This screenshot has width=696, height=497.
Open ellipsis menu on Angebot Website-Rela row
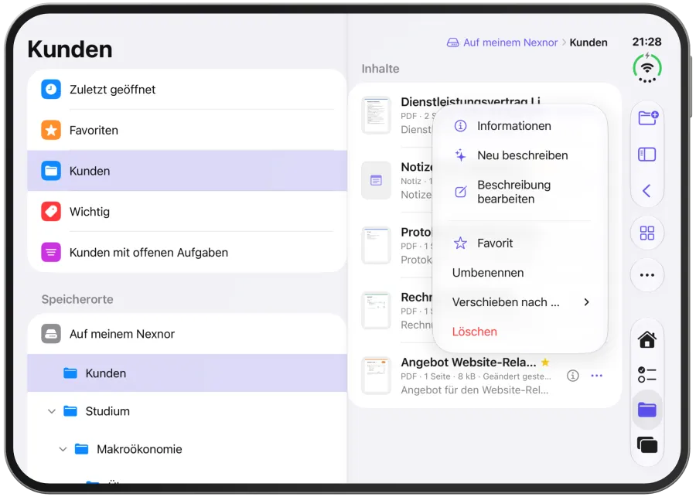pos(596,376)
